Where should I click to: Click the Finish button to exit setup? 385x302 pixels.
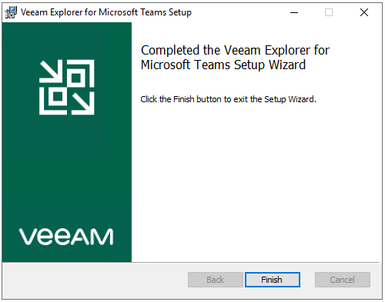click(273, 280)
